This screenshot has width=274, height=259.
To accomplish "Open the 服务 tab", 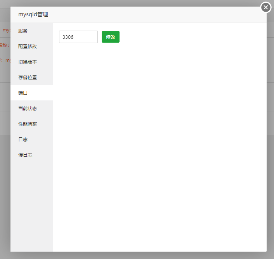I will coord(32,31).
